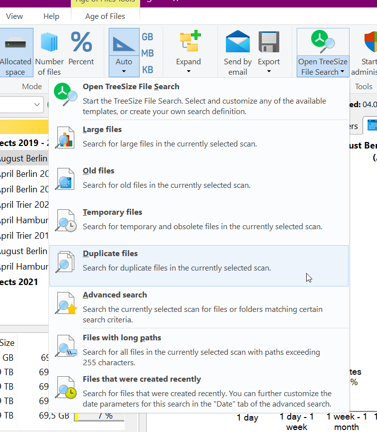Switch to Number of files mode
This screenshot has width=377, height=432.
pyautogui.click(x=49, y=43)
